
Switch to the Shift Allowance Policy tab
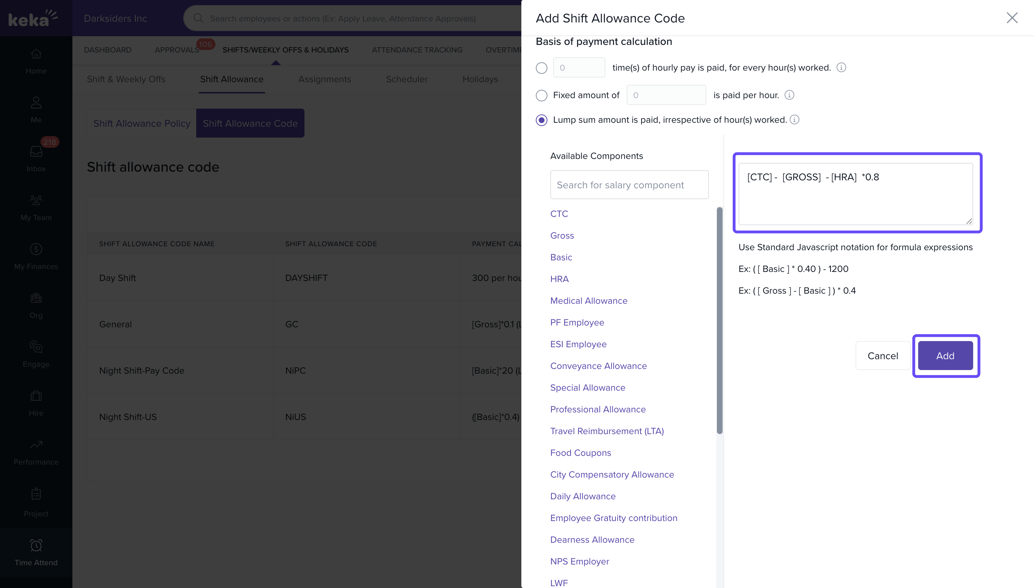pos(142,123)
